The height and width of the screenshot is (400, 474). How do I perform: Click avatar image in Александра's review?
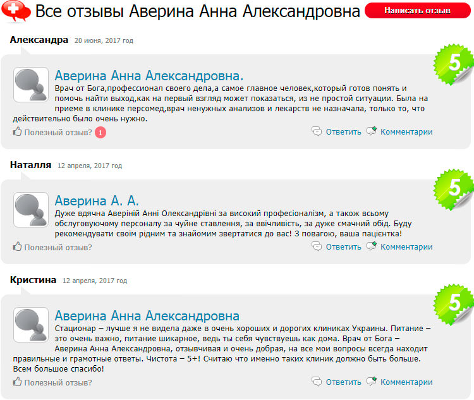pos(31,85)
